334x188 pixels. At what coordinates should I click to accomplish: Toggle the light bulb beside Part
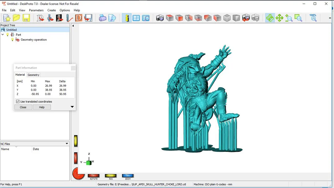(x=7, y=35)
